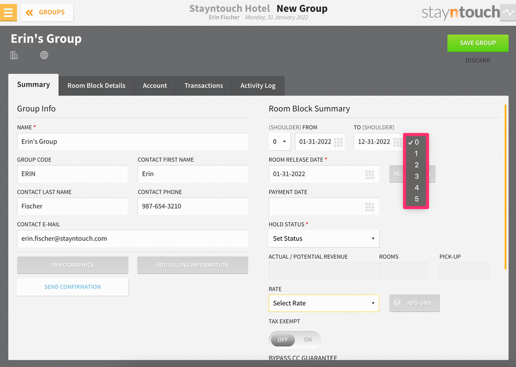This screenshot has height=367, width=516.
Task: Click the Payment Date field
Action: click(324, 206)
